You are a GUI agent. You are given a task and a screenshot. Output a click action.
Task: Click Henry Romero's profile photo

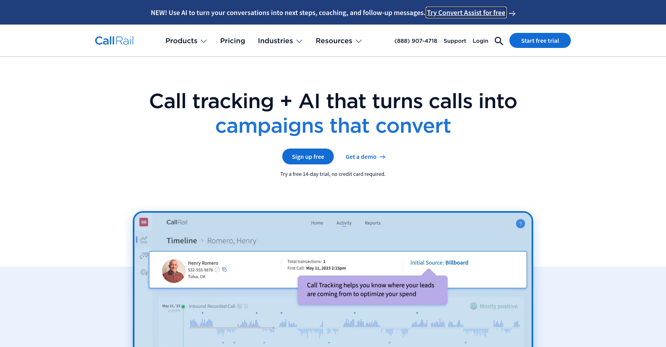tap(174, 271)
